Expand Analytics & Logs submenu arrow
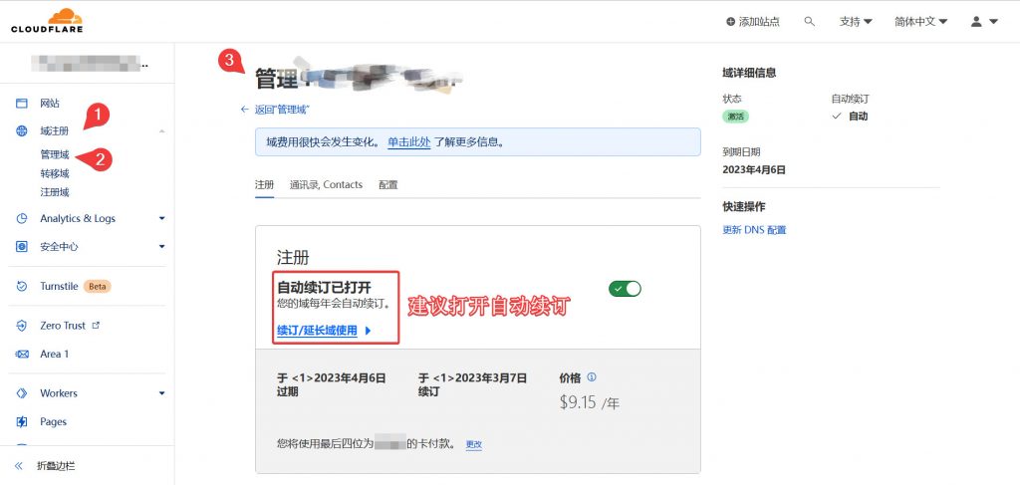The width and height of the screenshot is (1020, 485). [x=162, y=218]
